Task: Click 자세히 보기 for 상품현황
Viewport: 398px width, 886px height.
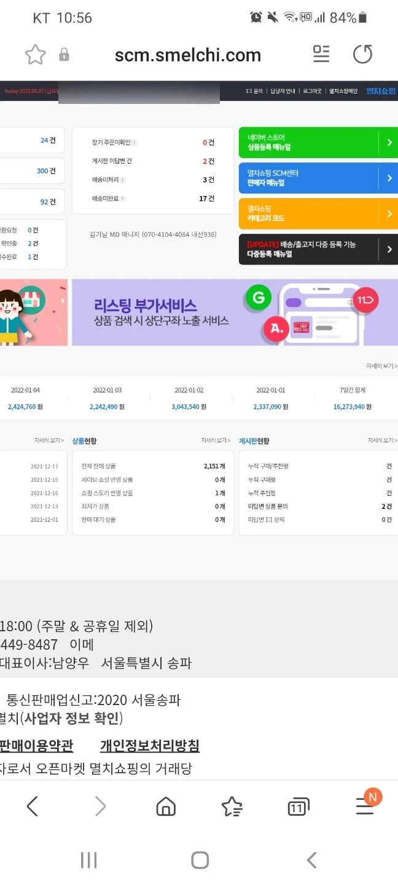Action: click(x=216, y=441)
